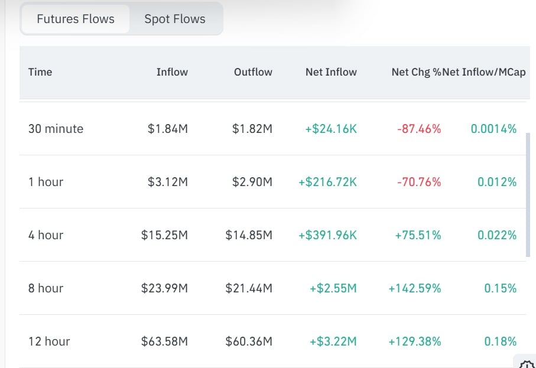The width and height of the screenshot is (536, 368).
Task: Click the $2.90M outflow value
Action: pyautogui.click(x=252, y=182)
